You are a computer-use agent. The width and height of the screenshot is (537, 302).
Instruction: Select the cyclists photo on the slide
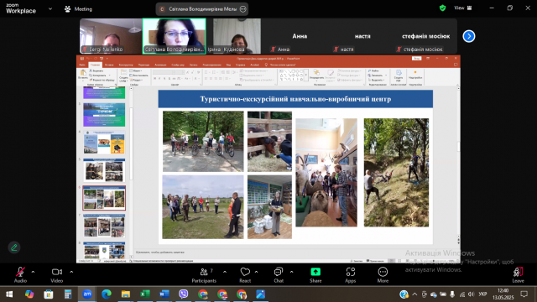coord(203,141)
